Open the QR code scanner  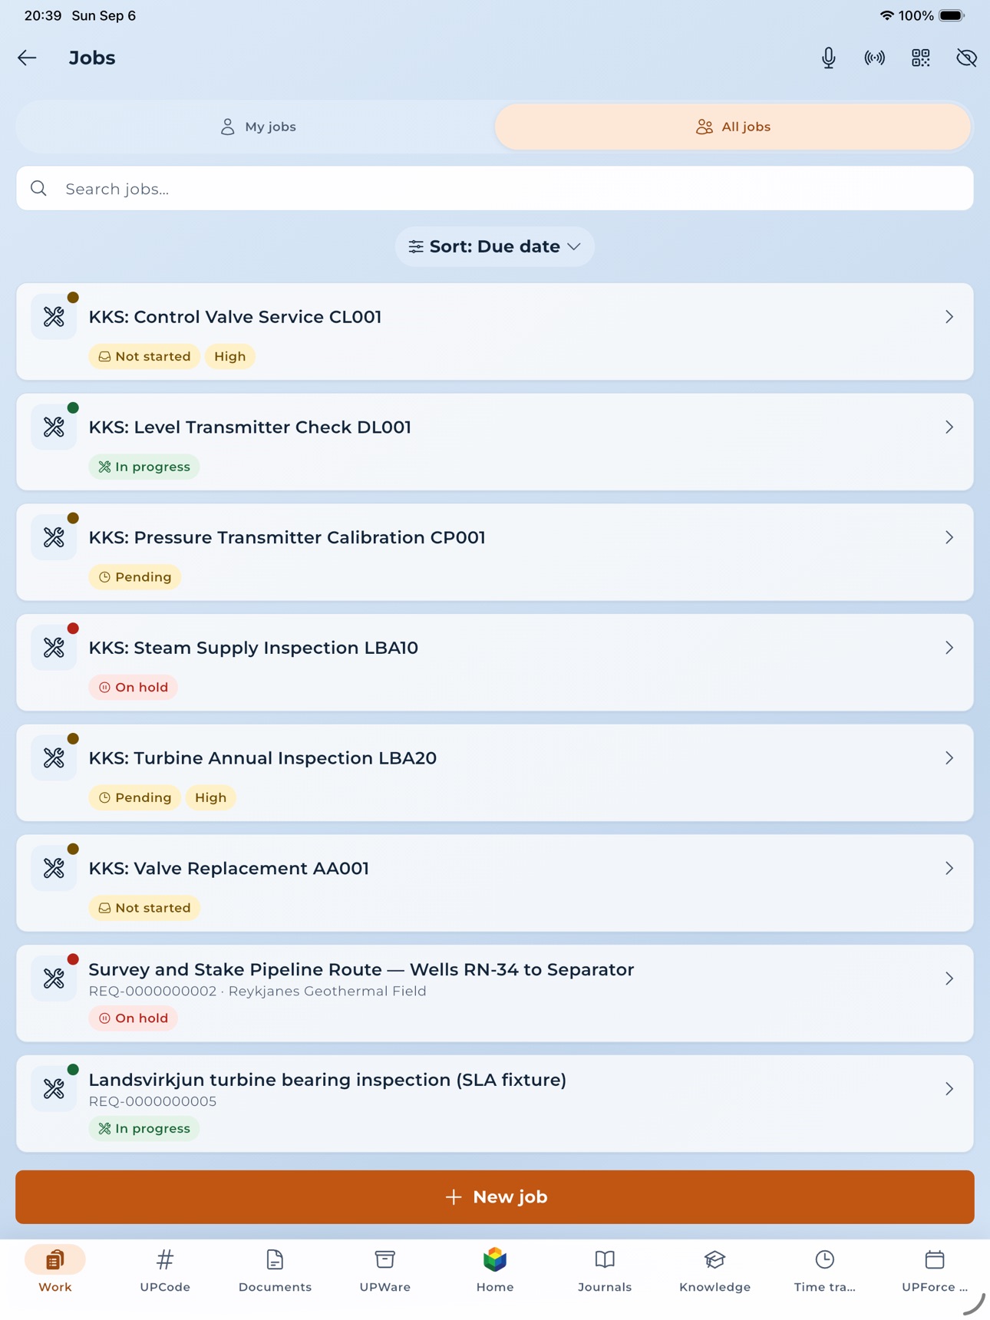pyautogui.click(x=920, y=58)
